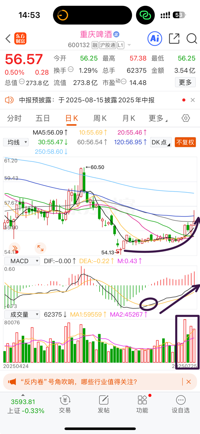Screen dimensions: 200x434
Task: Open chart settings gear icon
Action: coord(186,118)
